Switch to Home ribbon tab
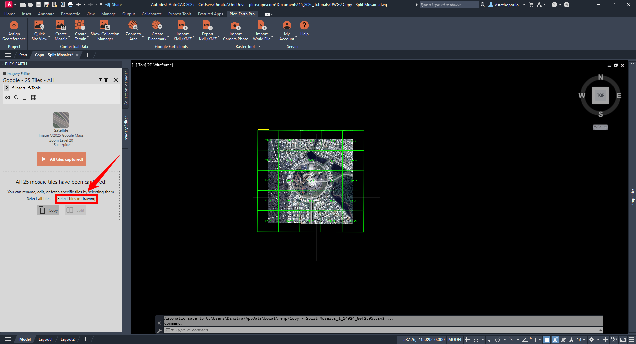Screen dimensions: 636x344 click(10, 14)
